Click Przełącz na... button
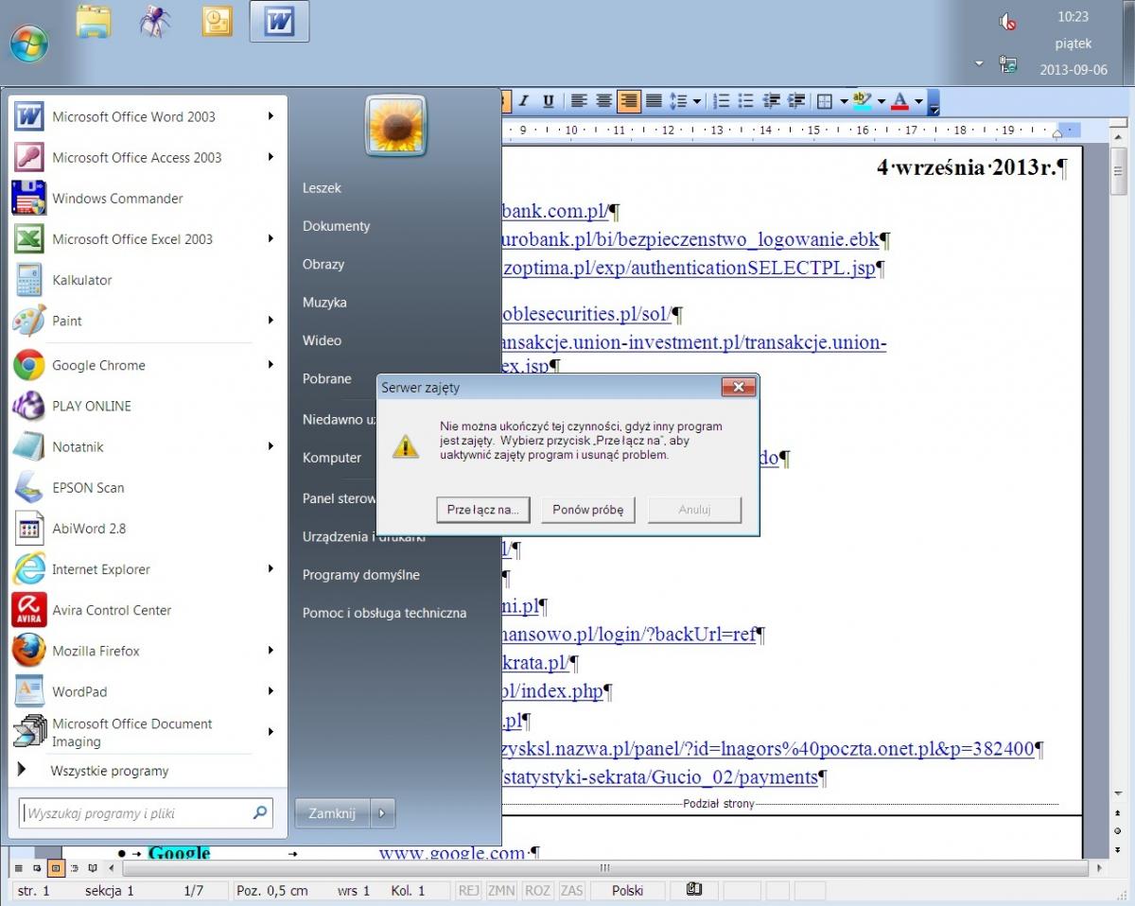Screen dimensions: 1135x906 point(483,510)
